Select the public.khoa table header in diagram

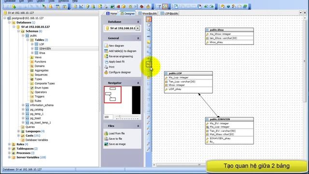[x=229, y=30]
